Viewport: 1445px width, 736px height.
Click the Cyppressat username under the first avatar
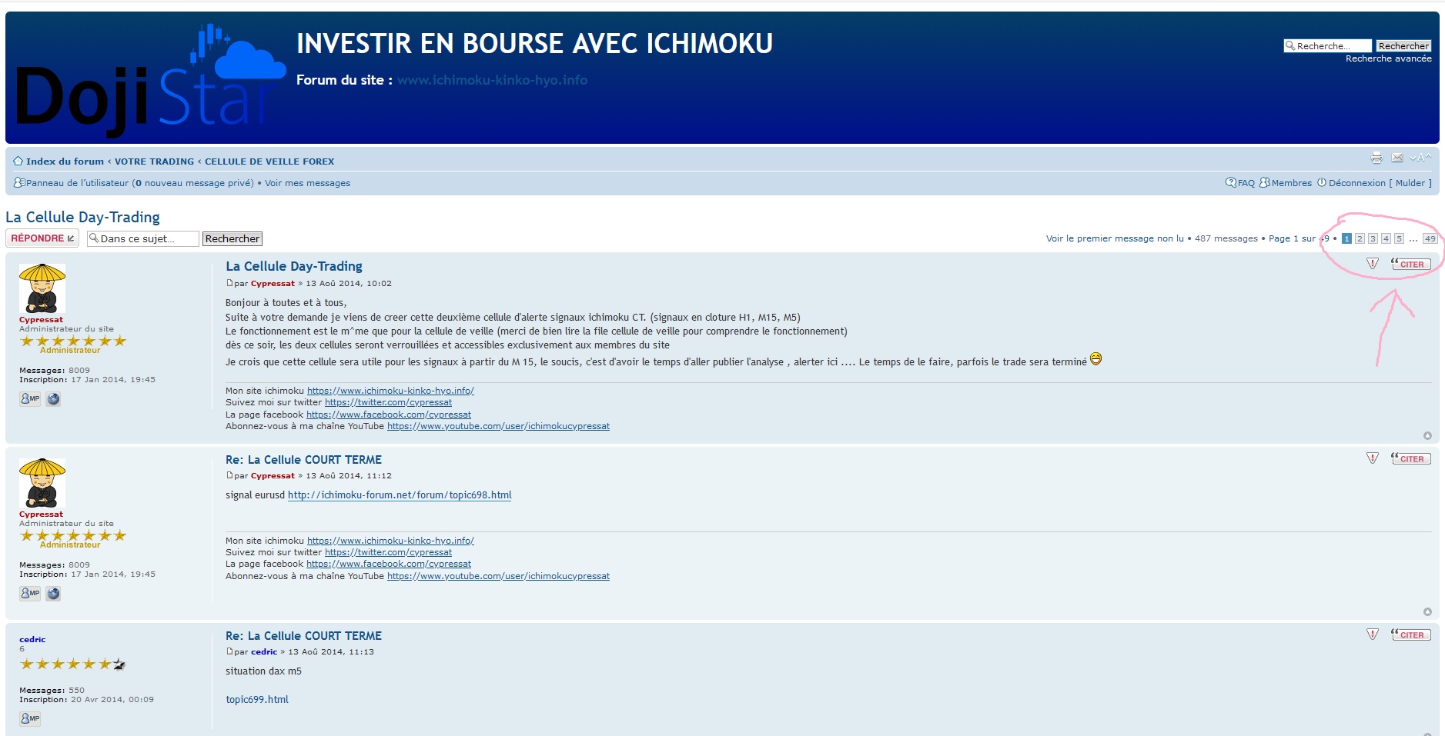pos(41,320)
